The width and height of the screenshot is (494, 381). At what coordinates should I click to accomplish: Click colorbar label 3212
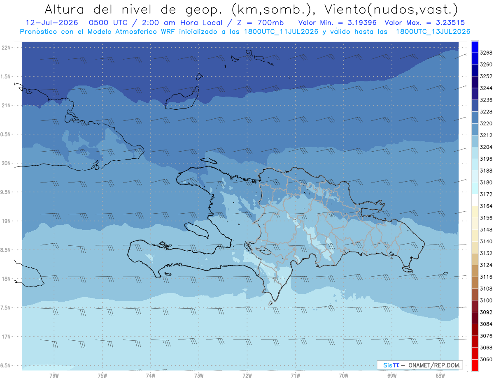click(x=486, y=135)
